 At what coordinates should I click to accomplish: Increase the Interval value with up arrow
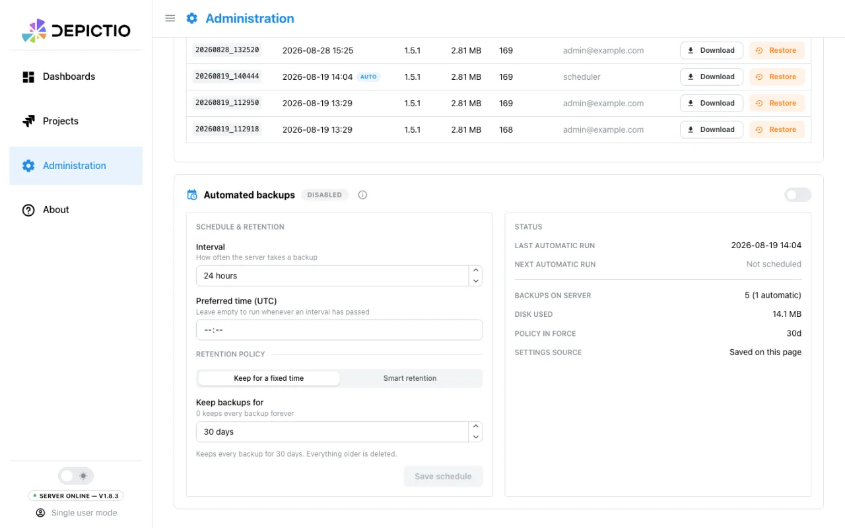(475, 271)
